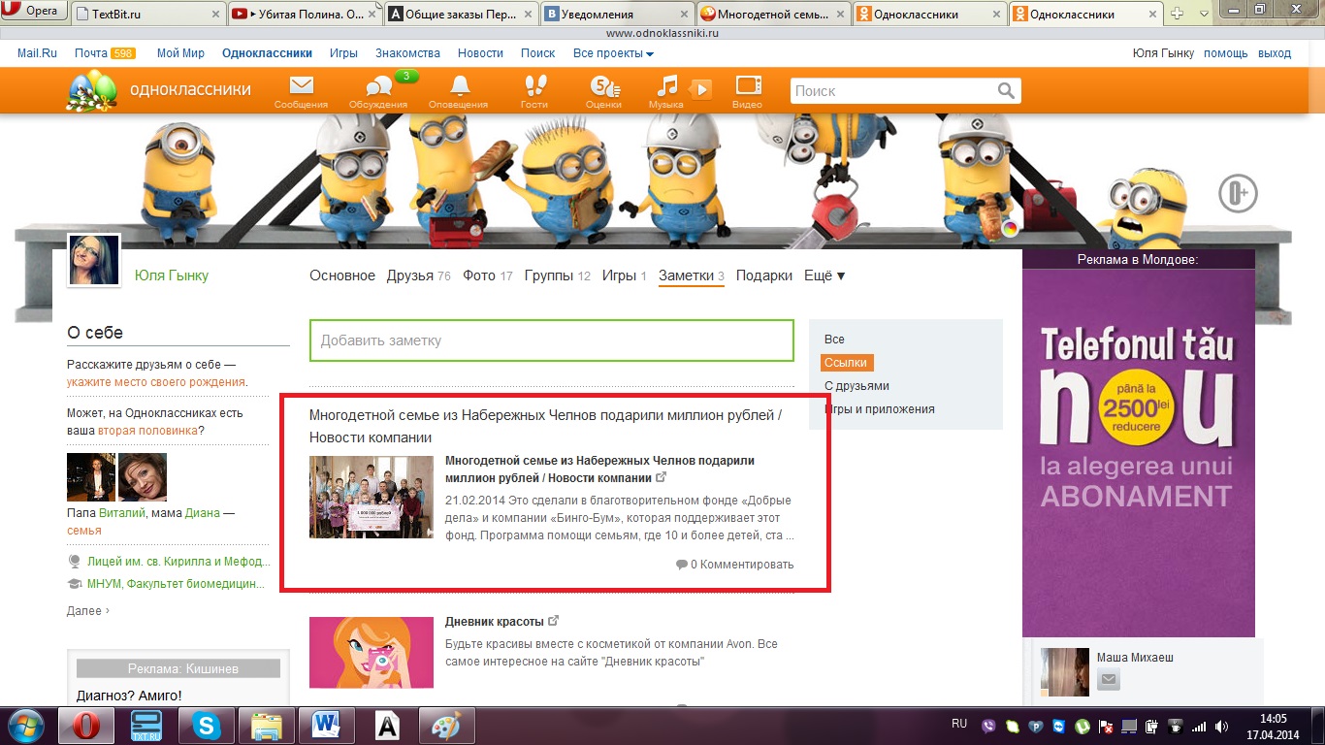Open the Группы profile tab

click(x=557, y=275)
